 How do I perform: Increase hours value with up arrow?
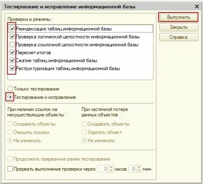pos(111,167)
